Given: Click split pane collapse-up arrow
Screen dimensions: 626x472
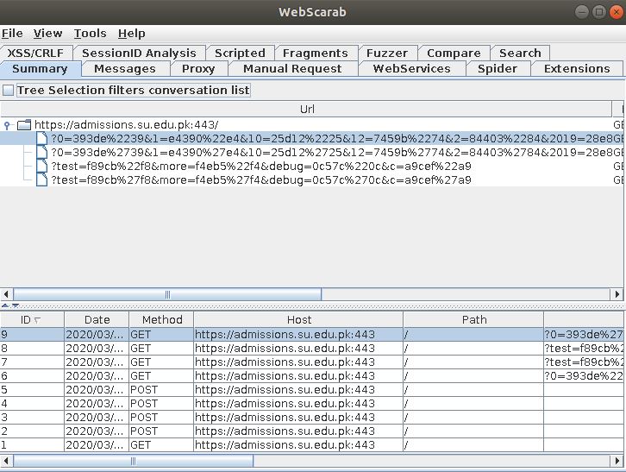Looking at the screenshot, I should [x=5, y=305].
